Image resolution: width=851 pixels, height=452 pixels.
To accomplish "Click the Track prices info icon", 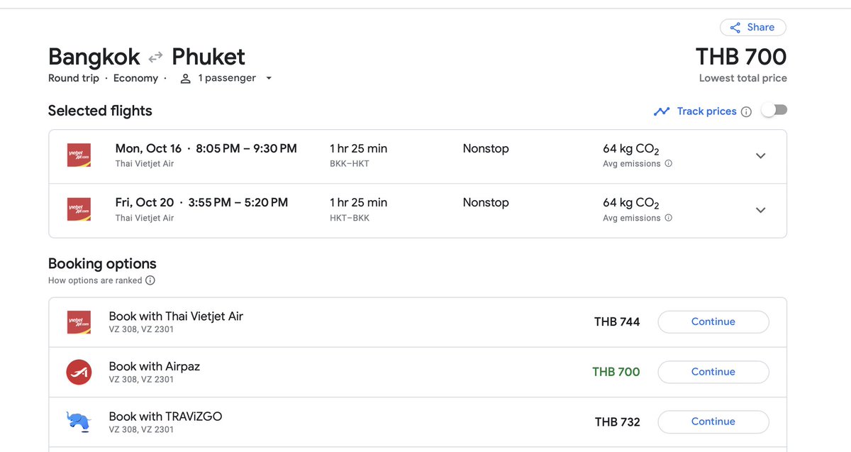I will [x=746, y=111].
